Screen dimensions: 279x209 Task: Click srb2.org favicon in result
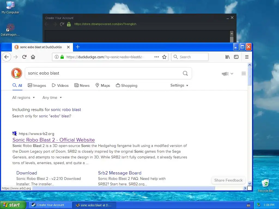(x=15, y=133)
